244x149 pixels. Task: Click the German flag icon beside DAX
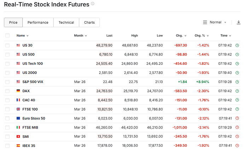click(x=18, y=91)
